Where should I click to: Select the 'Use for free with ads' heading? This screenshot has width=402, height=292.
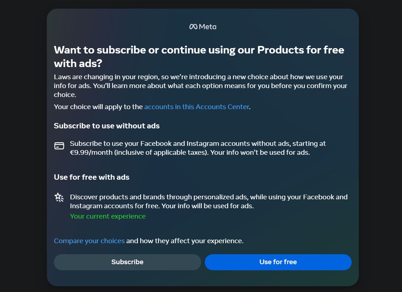tap(92, 177)
